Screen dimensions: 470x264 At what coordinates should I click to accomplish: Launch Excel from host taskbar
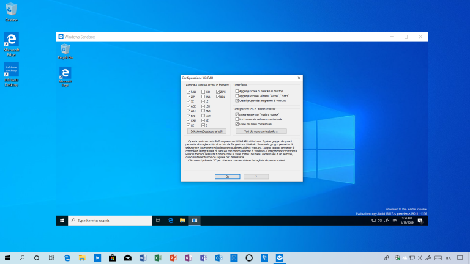tap(158, 258)
